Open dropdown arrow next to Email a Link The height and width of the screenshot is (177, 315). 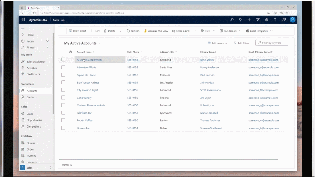pyautogui.click(x=195, y=31)
